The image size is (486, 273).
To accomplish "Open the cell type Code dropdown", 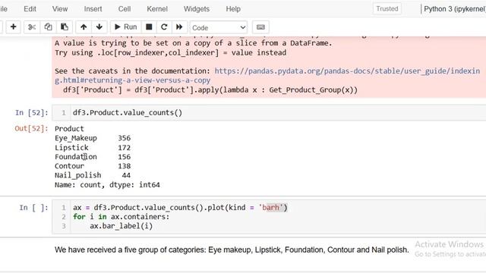I will coord(219,27).
